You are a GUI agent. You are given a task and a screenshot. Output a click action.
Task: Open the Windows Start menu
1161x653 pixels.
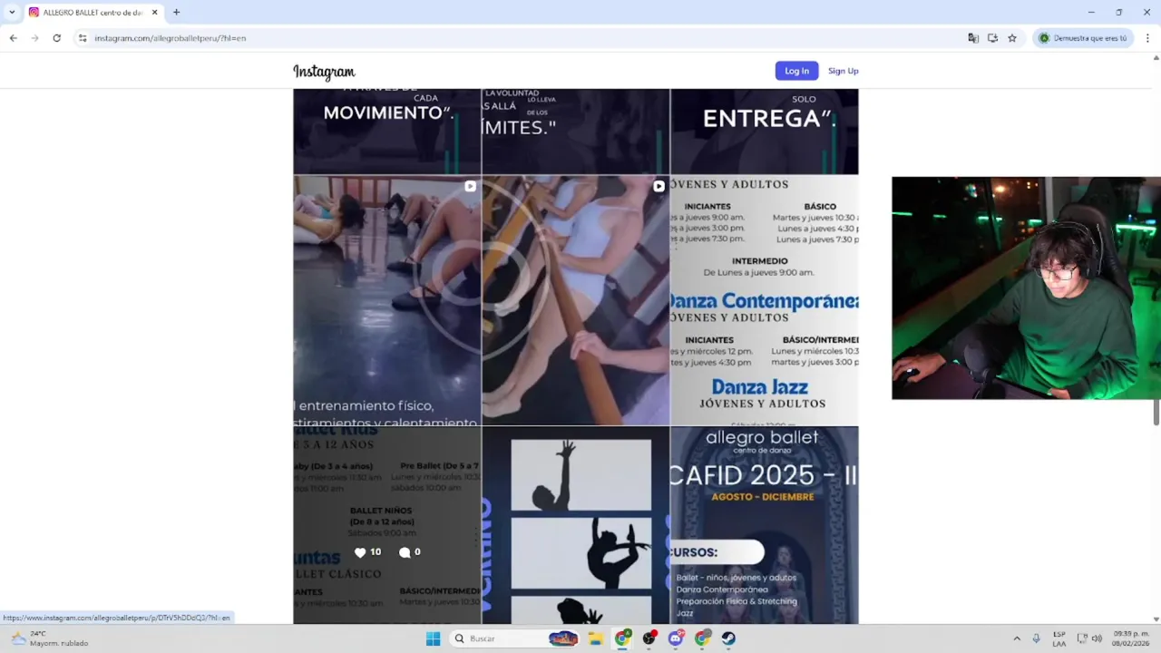433,638
